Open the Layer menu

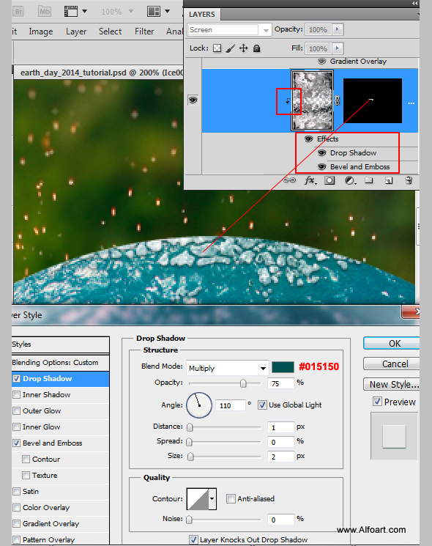pos(76,32)
